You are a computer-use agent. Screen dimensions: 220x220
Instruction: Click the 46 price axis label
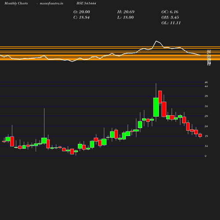point(206,82)
